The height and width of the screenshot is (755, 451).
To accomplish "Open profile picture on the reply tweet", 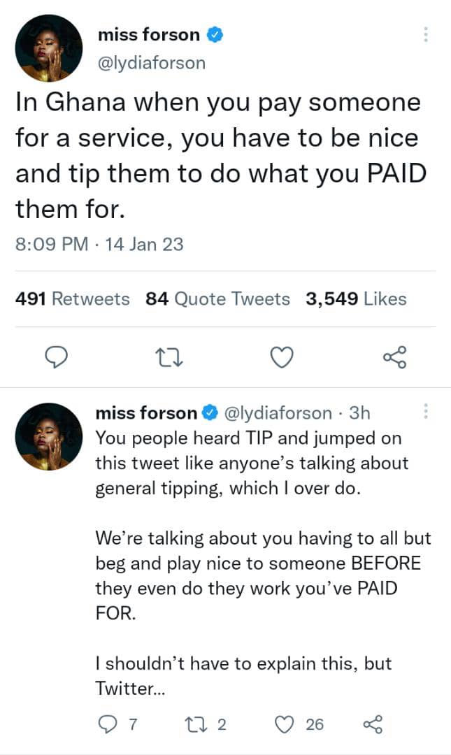I will 49,437.
